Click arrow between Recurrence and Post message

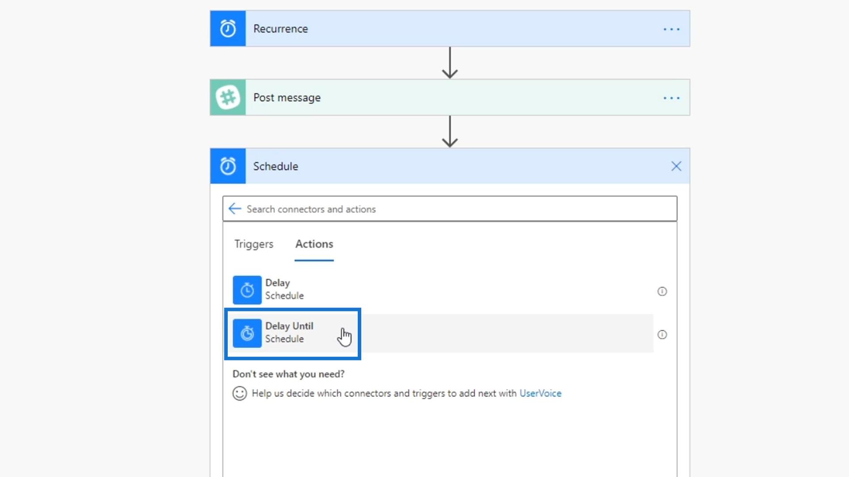click(x=450, y=63)
